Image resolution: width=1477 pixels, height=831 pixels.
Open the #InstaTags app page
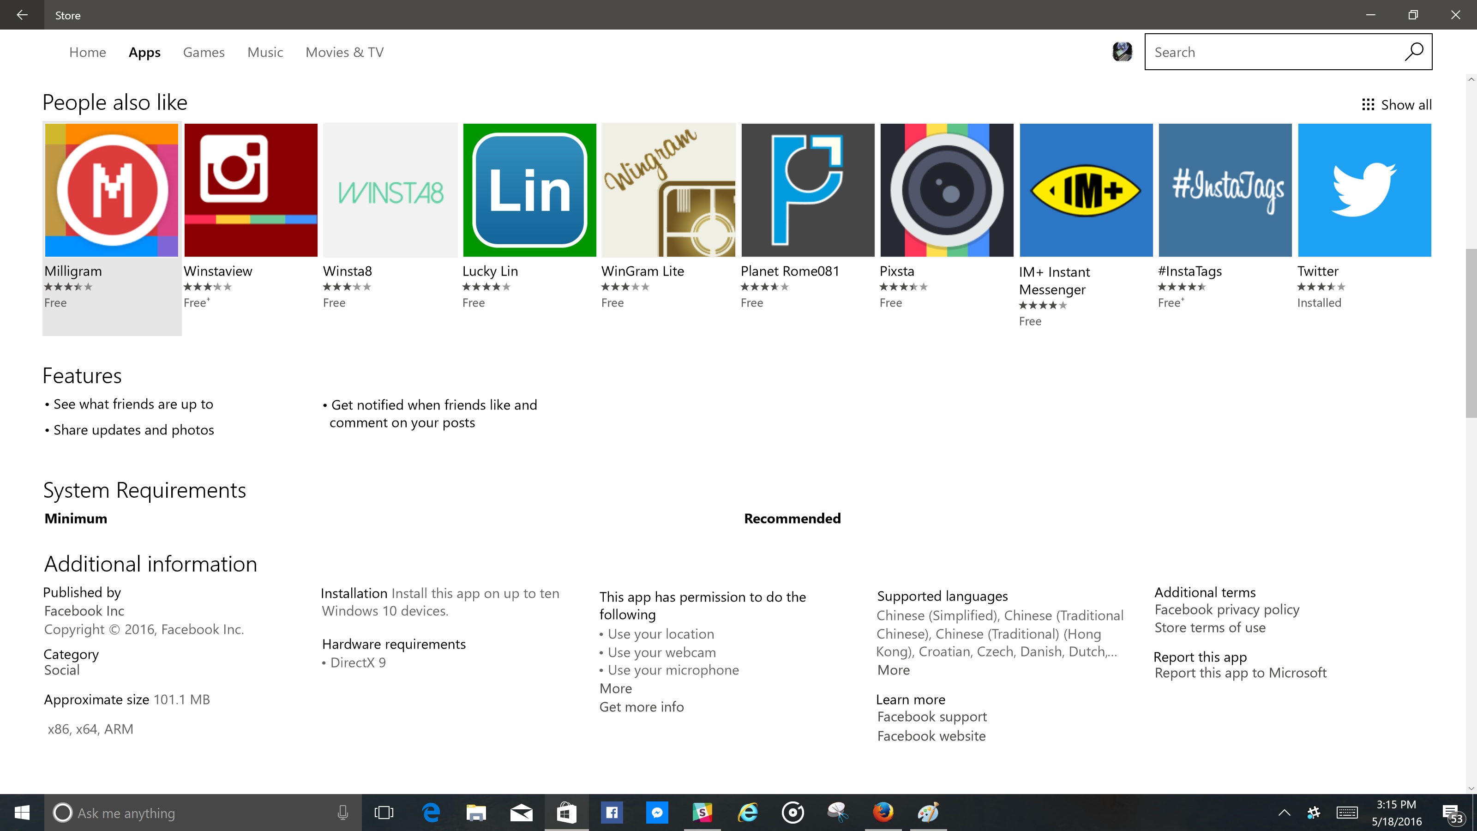tap(1225, 189)
